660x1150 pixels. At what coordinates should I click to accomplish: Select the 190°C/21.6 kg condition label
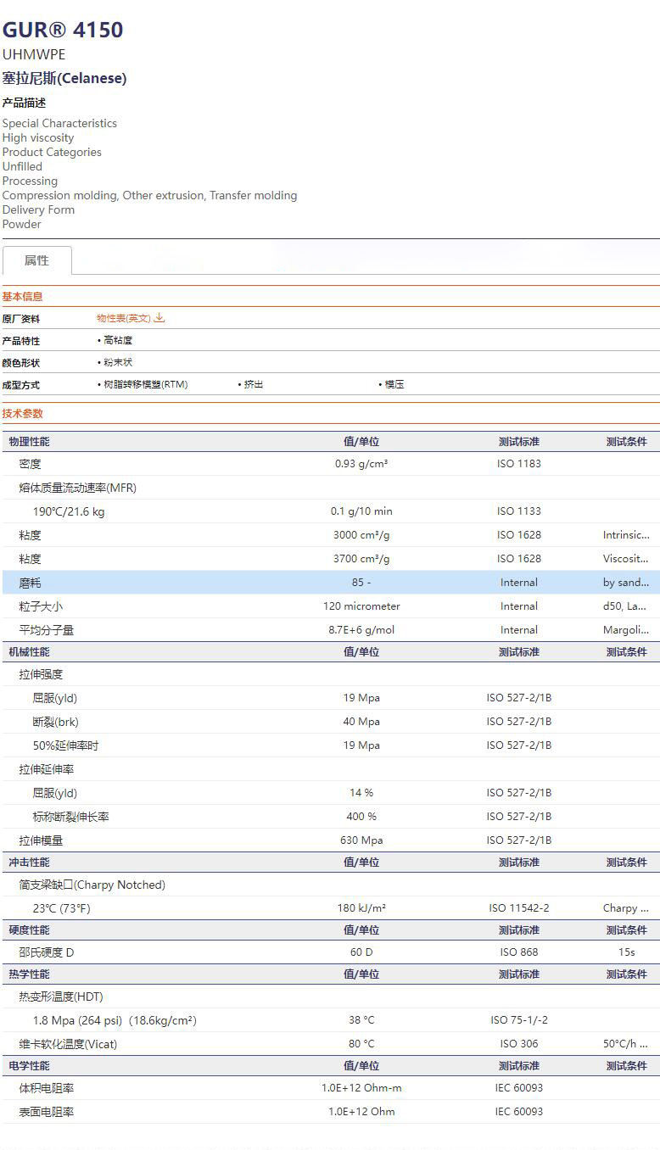pos(69,511)
